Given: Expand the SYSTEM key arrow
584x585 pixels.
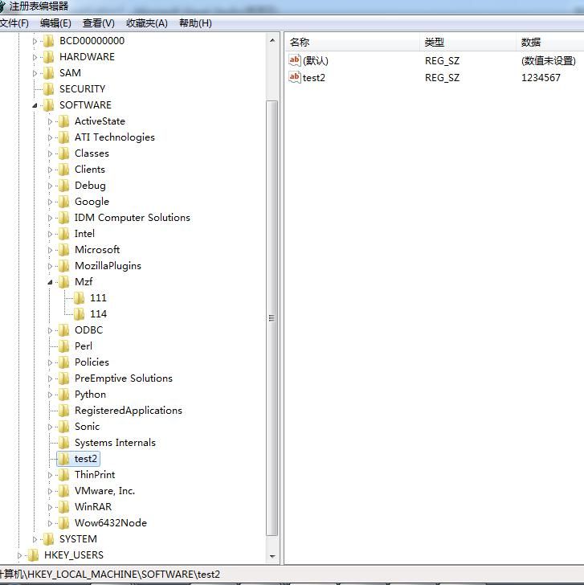Looking at the screenshot, I should 35,539.
